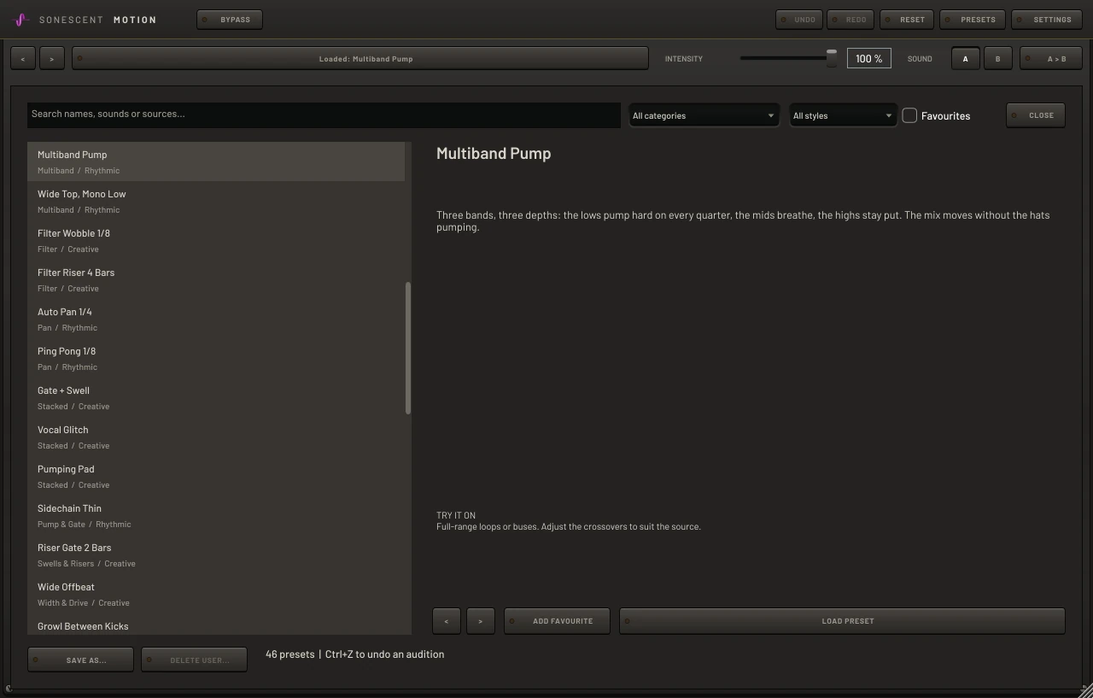
Task: Click the Delete User... button
Action: [195, 660]
